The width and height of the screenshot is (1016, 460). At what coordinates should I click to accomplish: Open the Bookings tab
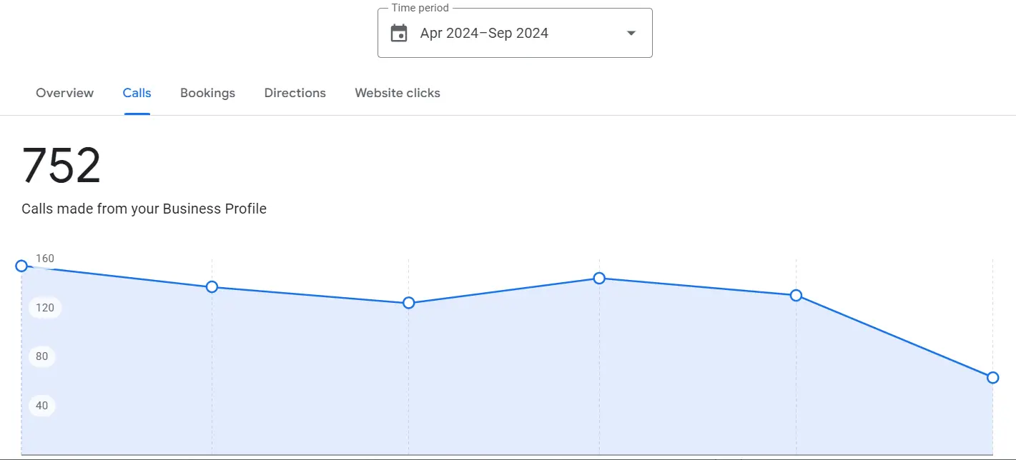(207, 93)
